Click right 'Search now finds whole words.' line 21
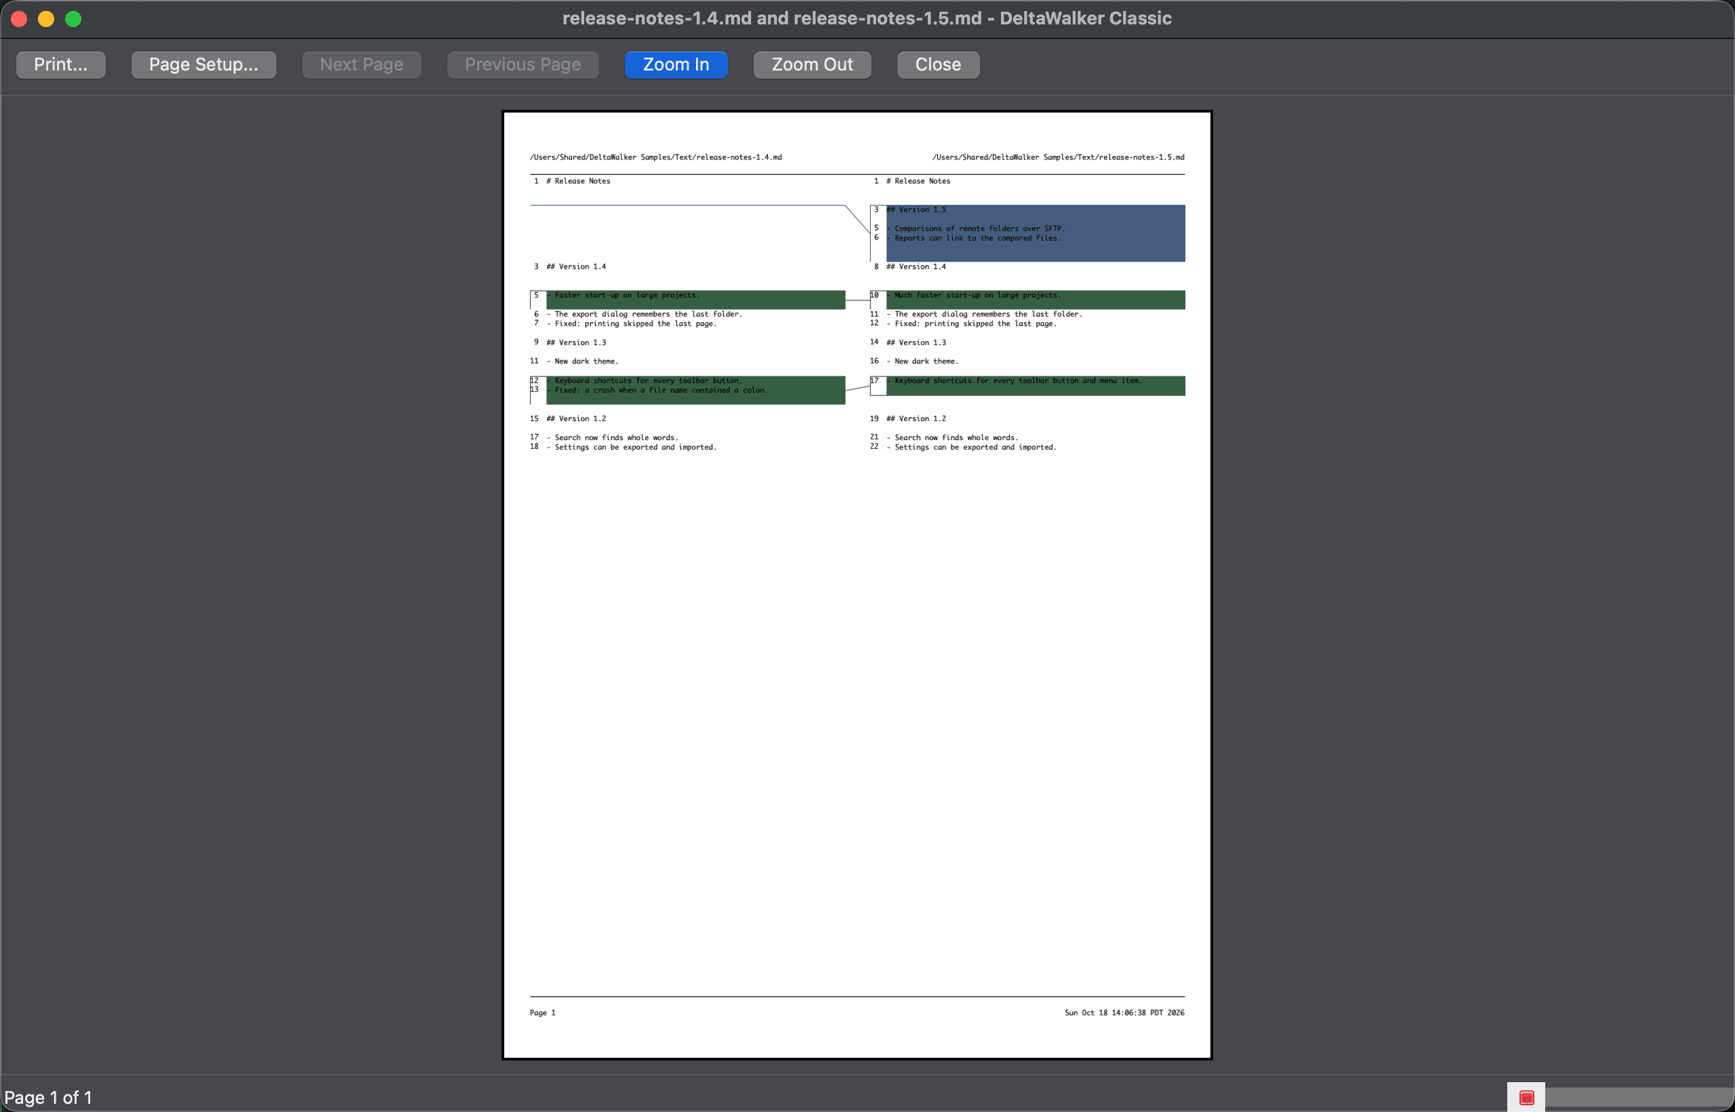 (952, 437)
